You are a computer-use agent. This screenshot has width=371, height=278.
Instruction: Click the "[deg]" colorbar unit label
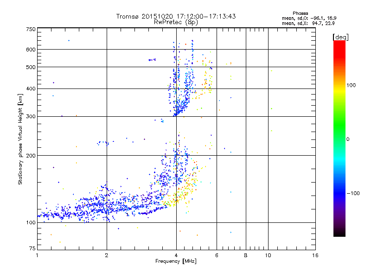point(340,37)
